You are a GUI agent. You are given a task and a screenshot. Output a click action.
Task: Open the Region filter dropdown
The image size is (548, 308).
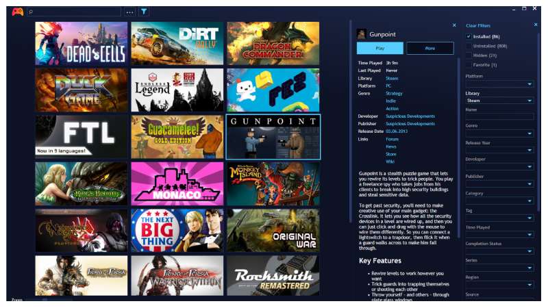click(499, 285)
